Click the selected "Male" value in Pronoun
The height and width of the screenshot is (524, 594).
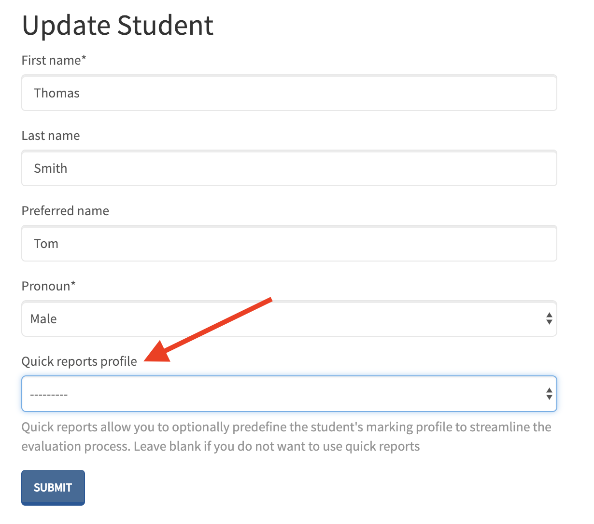(43, 319)
